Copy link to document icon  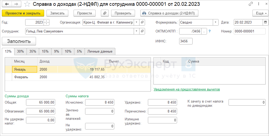251,4
